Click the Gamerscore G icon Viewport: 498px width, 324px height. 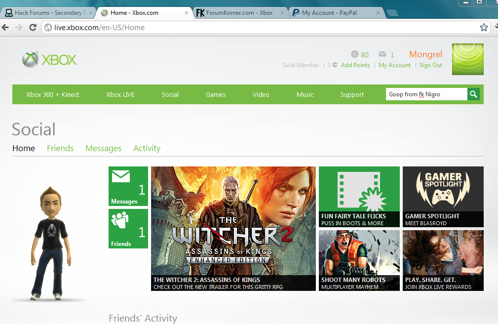pyautogui.click(x=355, y=54)
